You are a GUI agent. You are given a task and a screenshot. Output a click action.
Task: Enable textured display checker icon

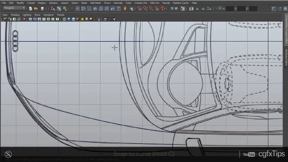pyautogui.click(x=78, y=19)
